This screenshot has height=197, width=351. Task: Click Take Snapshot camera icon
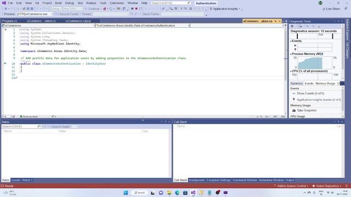[x=294, y=111]
